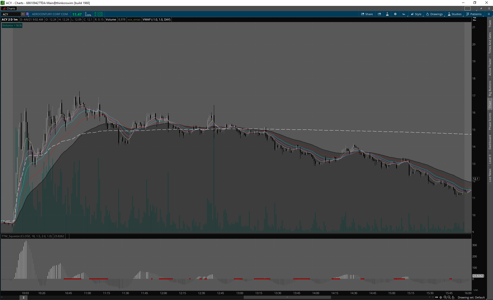Click the zoom out magnifier icon

pos(449,297)
